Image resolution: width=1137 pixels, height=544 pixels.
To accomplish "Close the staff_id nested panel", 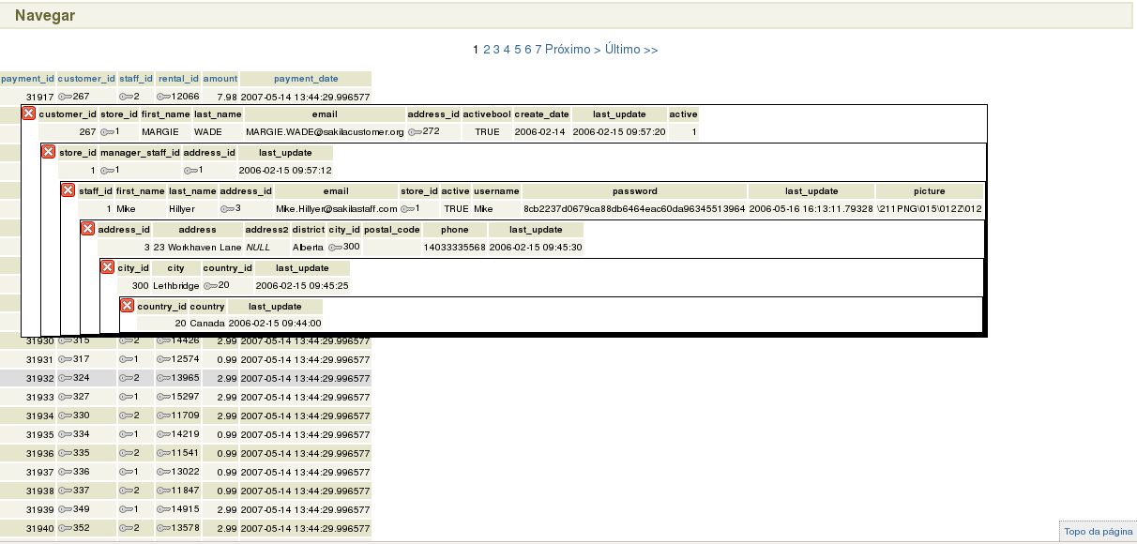I will point(68,190).
